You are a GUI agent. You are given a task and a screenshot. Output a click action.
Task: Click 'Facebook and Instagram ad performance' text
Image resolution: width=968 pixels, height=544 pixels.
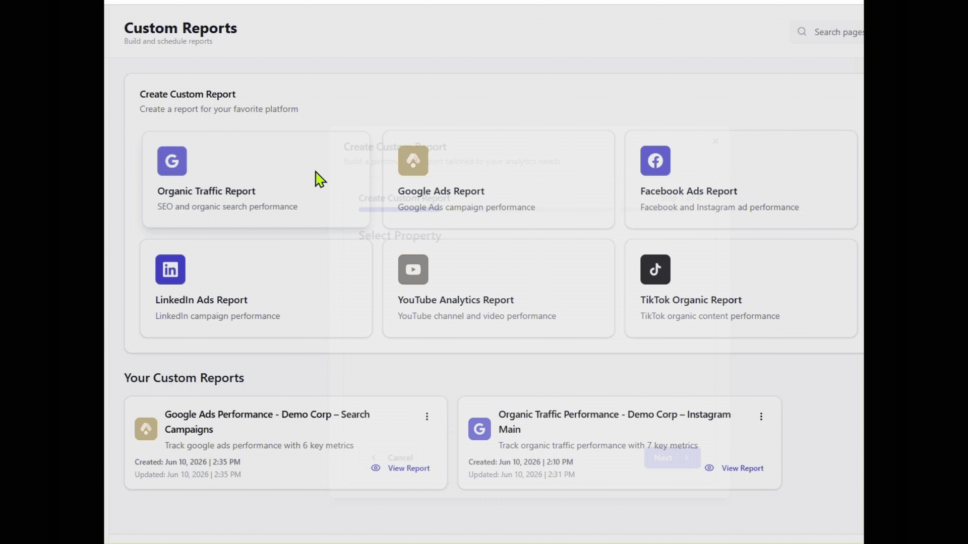[719, 207]
